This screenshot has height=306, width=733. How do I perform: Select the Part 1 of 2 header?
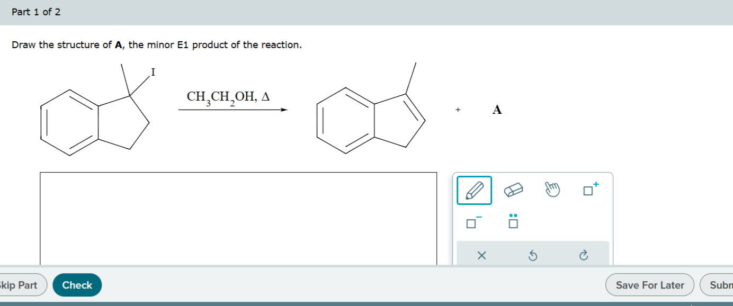tap(35, 11)
